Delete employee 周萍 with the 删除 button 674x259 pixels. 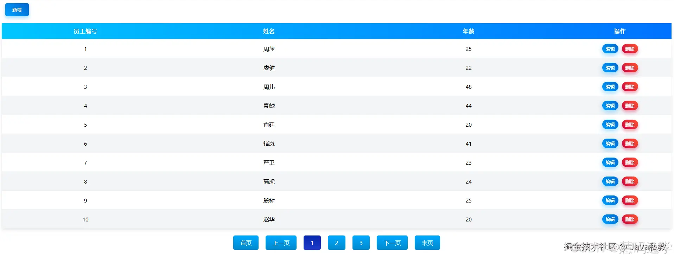point(630,49)
